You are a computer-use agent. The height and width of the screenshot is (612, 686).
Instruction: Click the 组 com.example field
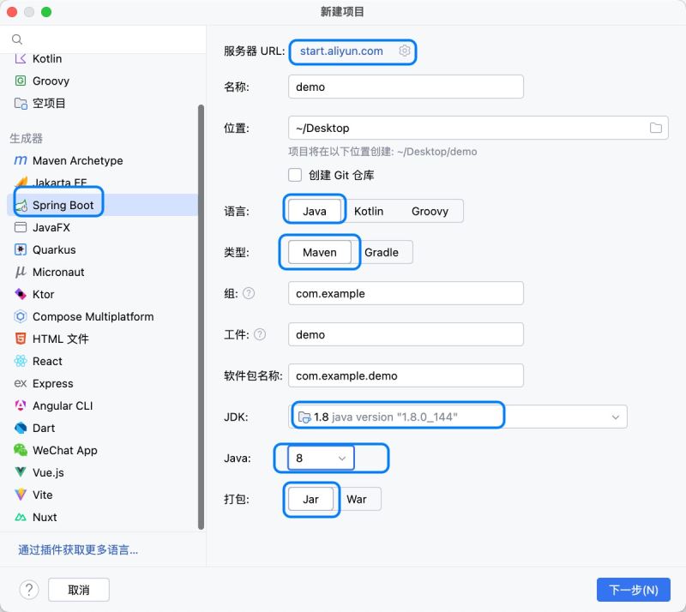pos(406,293)
